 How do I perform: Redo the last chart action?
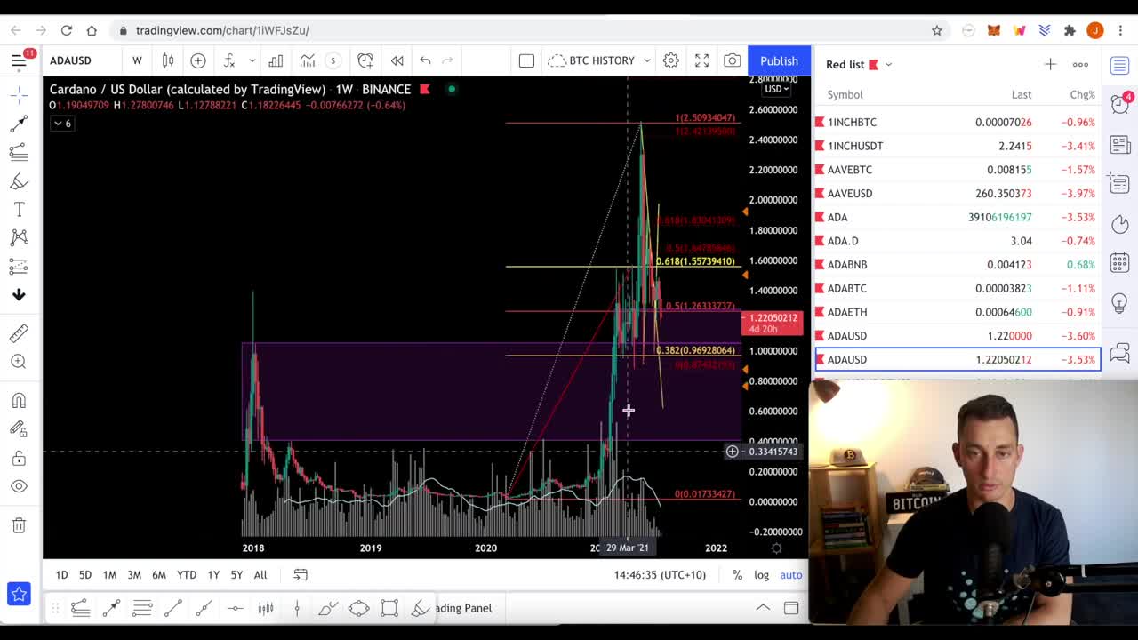click(448, 60)
